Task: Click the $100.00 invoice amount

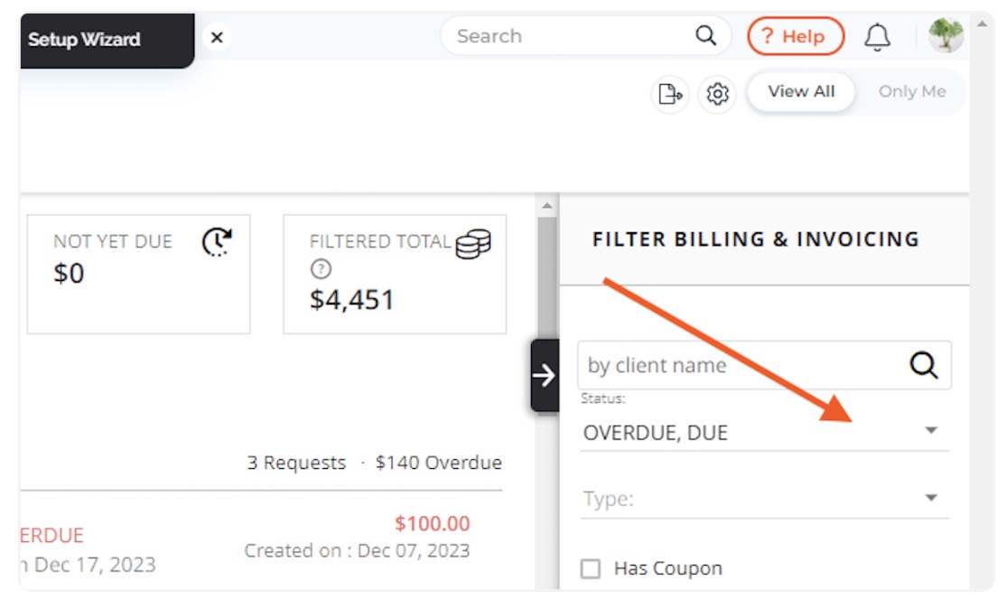Action: (433, 523)
